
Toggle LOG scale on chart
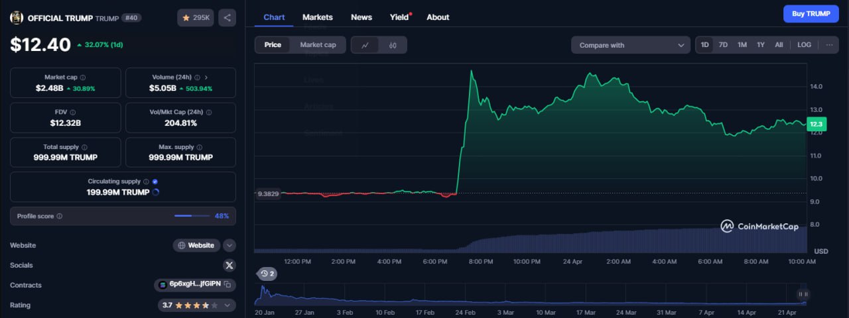pyautogui.click(x=805, y=45)
